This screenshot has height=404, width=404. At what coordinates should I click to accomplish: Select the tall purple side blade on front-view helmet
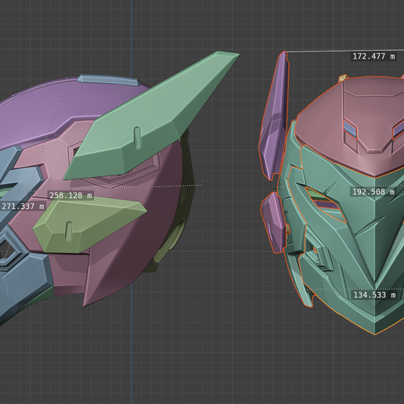[275, 115]
